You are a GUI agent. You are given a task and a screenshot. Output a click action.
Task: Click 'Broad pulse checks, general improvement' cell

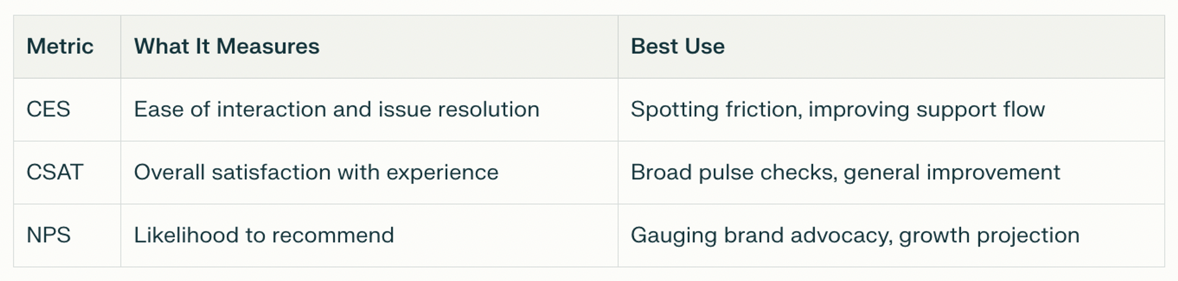(891, 172)
